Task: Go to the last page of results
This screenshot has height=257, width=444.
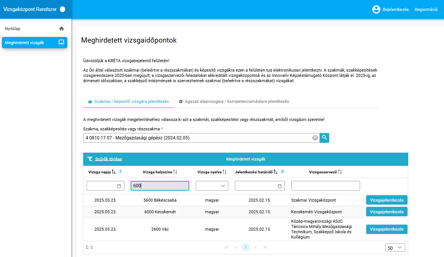Action: [x=265, y=247]
